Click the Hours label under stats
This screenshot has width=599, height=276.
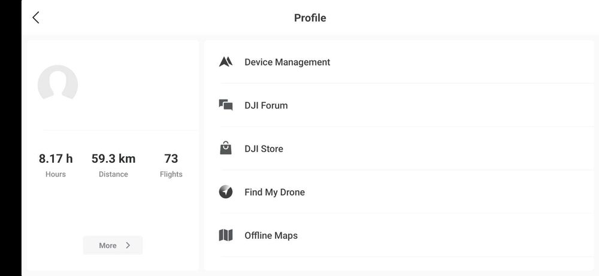[56, 174]
